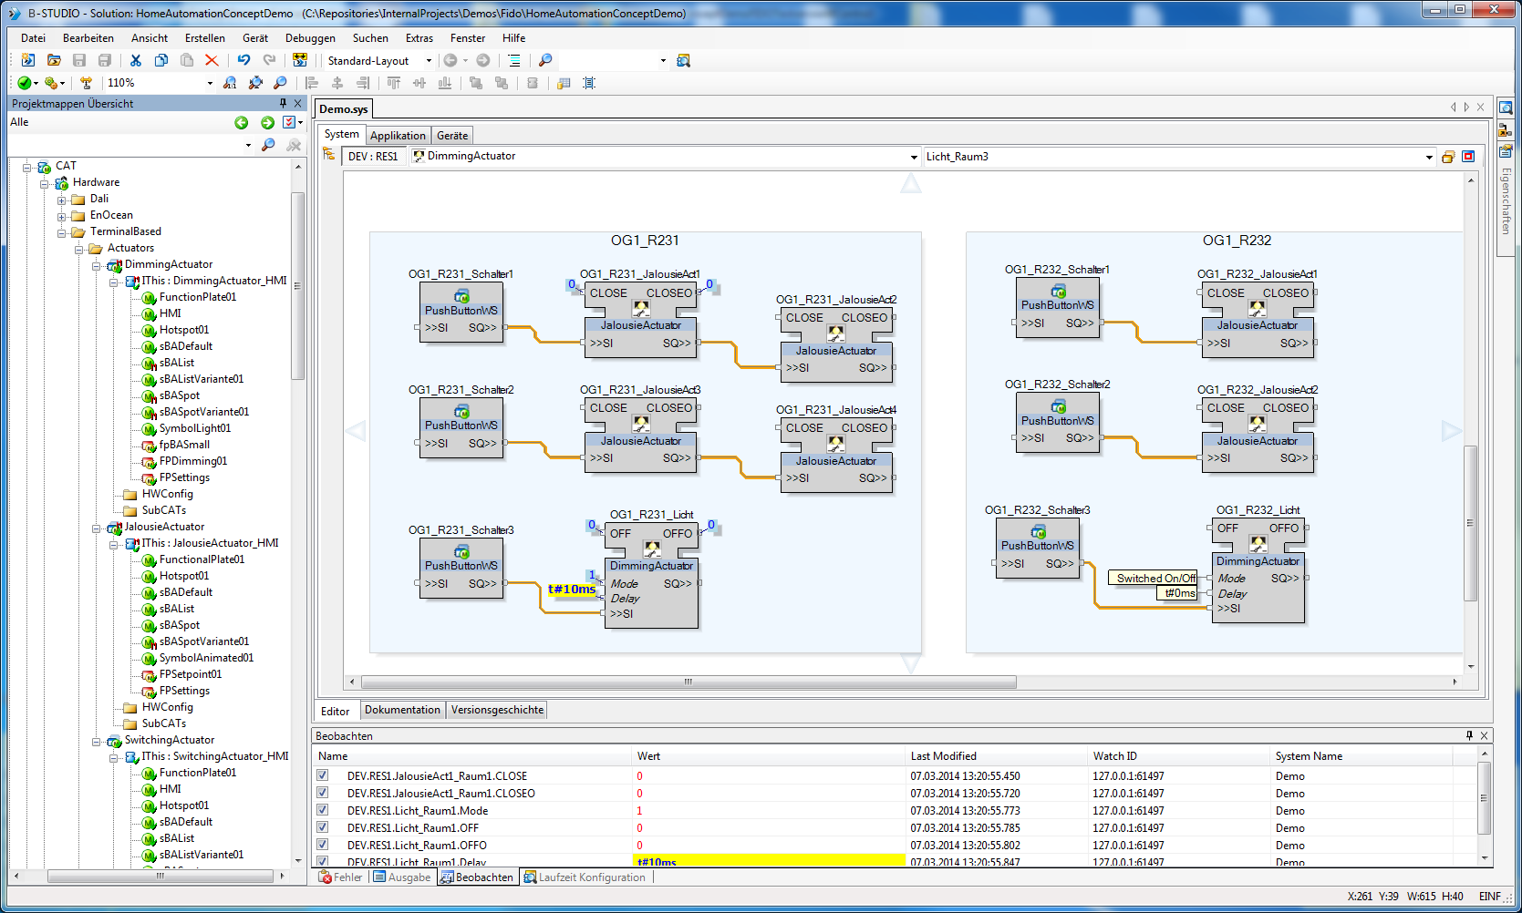The image size is (1522, 913).
Task: Open the Versionsgeschichte tab
Action: (x=497, y=710)
